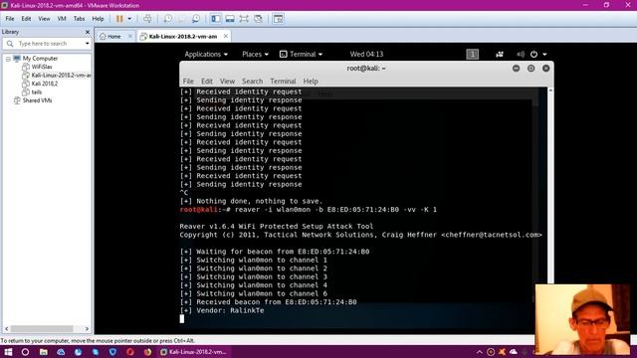Toggle the thumbnail bar view icon
The height and width of the screenshot is (358, 637).
point(230,19)
